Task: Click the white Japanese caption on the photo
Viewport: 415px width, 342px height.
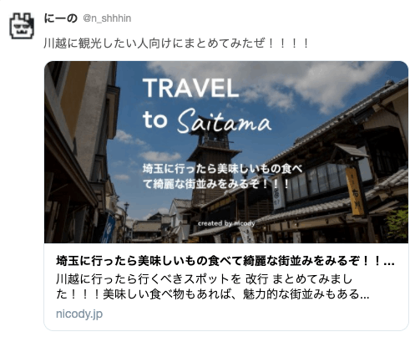Action: click(222, 176)
